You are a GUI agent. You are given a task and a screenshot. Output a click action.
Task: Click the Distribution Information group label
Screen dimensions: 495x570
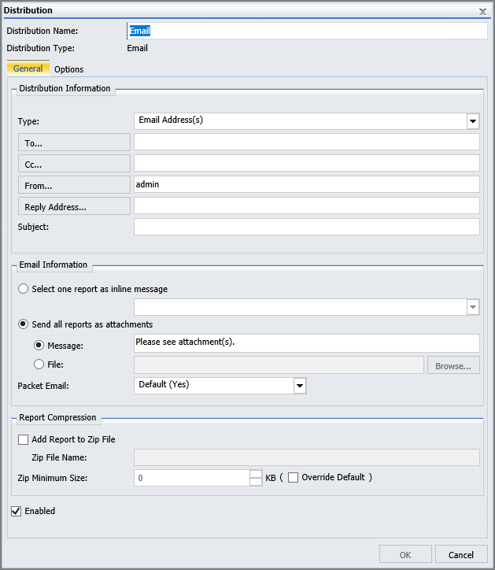pos(65,88)
